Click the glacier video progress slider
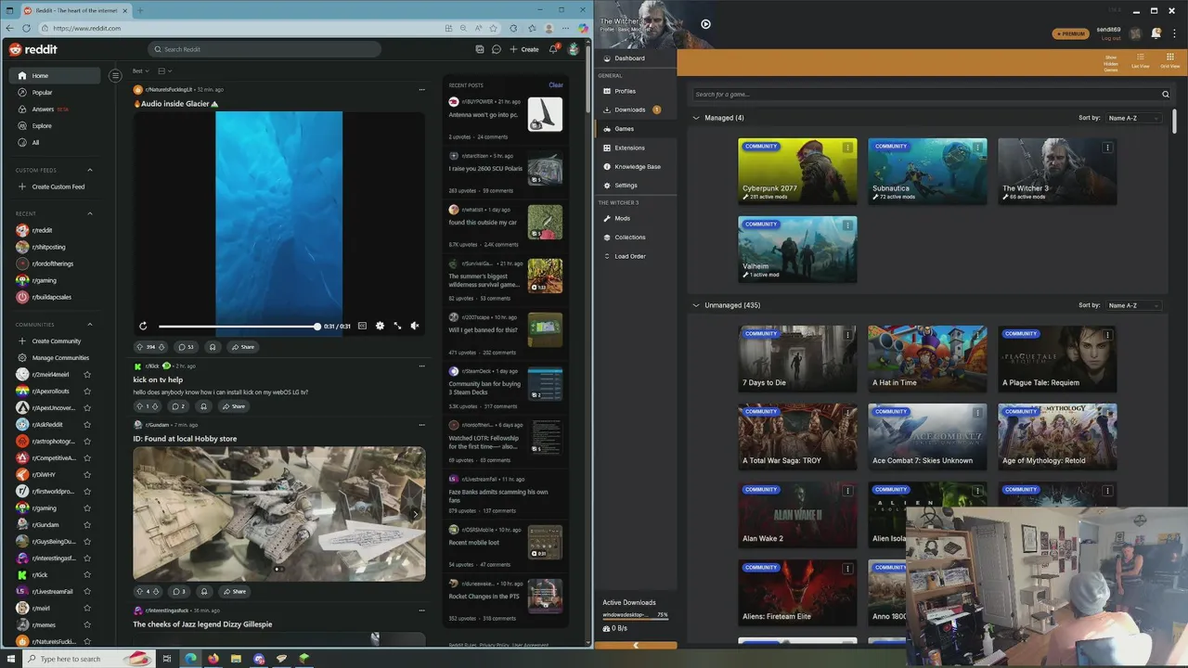Viewport: 1188px width, 668px height. 239,327
